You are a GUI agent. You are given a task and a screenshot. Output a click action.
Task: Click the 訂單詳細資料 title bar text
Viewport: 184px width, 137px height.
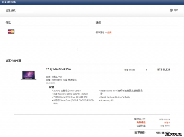(x=9, y=2)
